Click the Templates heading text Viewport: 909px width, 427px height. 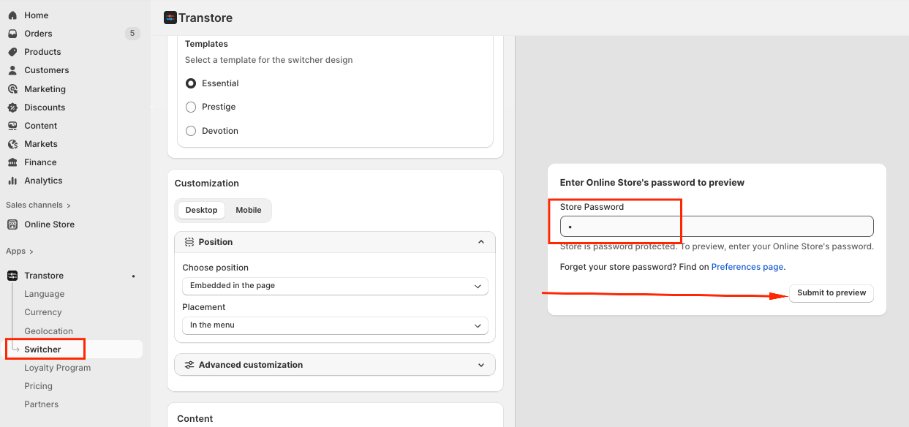206,44
